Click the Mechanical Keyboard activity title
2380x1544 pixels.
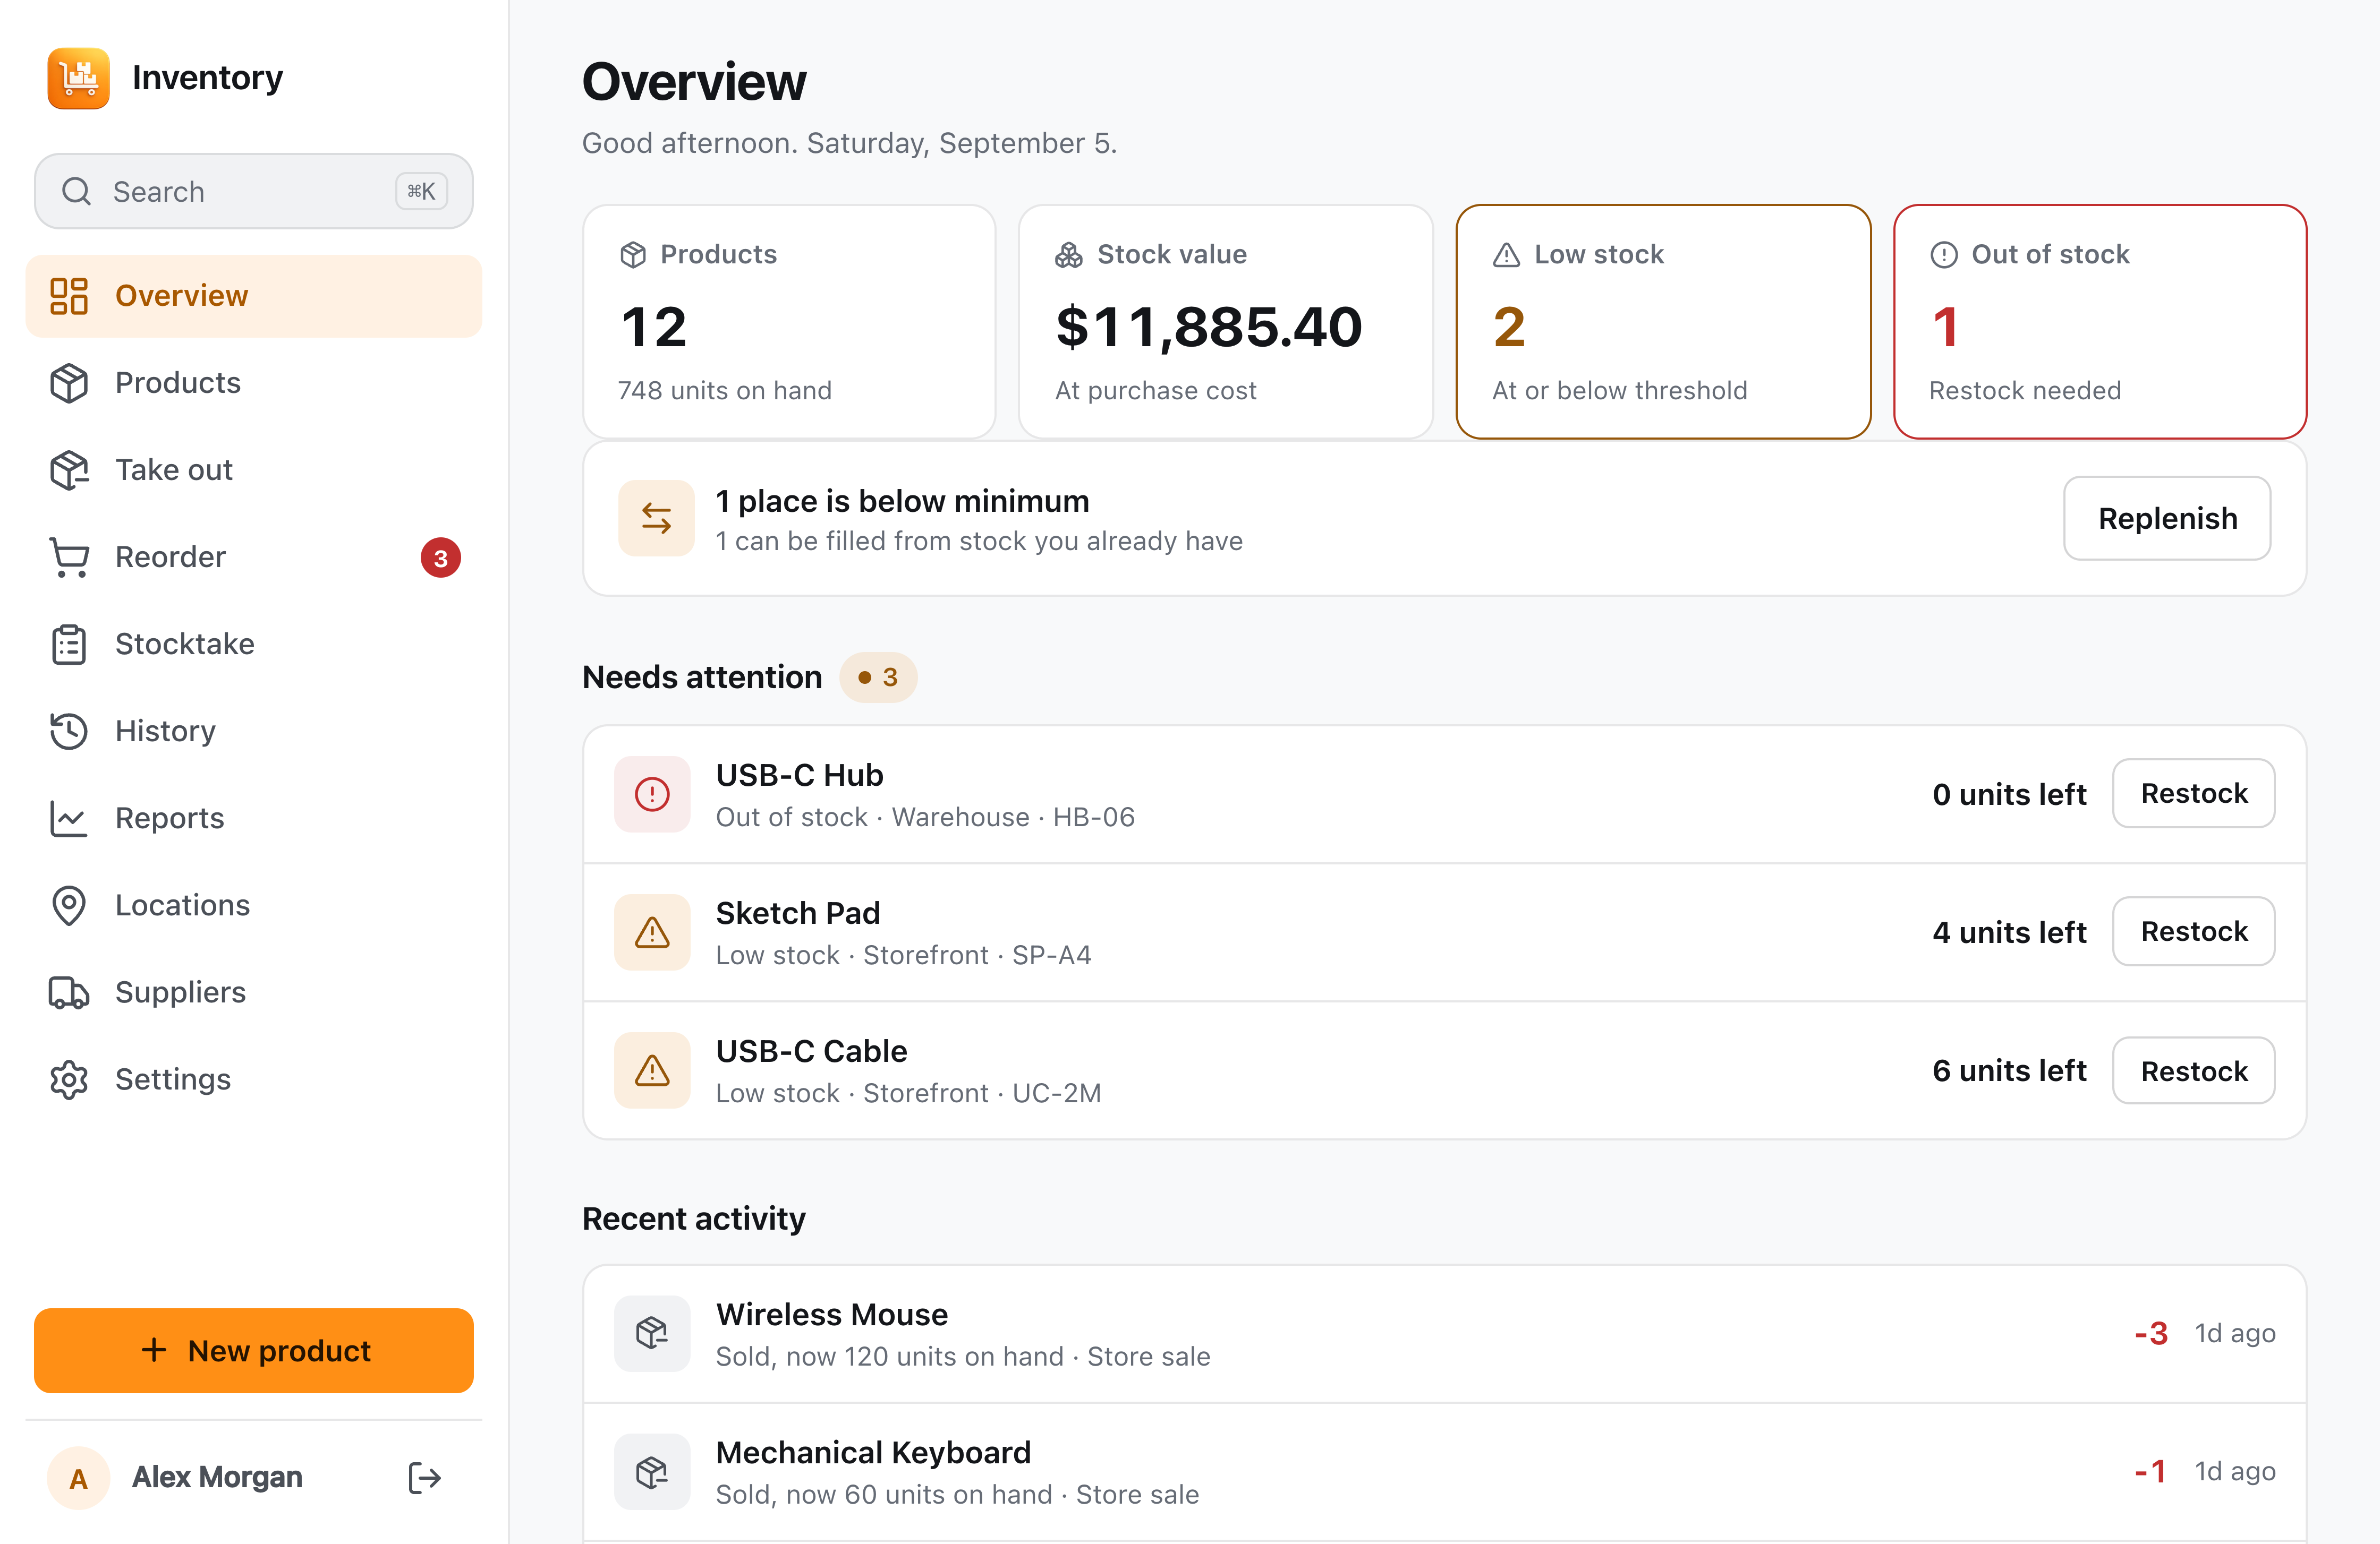click(873, 1452)
